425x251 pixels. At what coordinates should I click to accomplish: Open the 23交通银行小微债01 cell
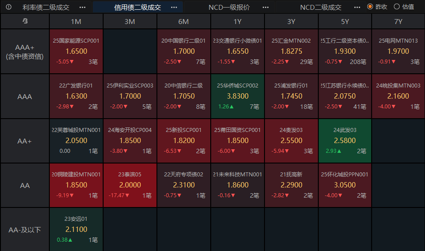click(x=237, y=52)
